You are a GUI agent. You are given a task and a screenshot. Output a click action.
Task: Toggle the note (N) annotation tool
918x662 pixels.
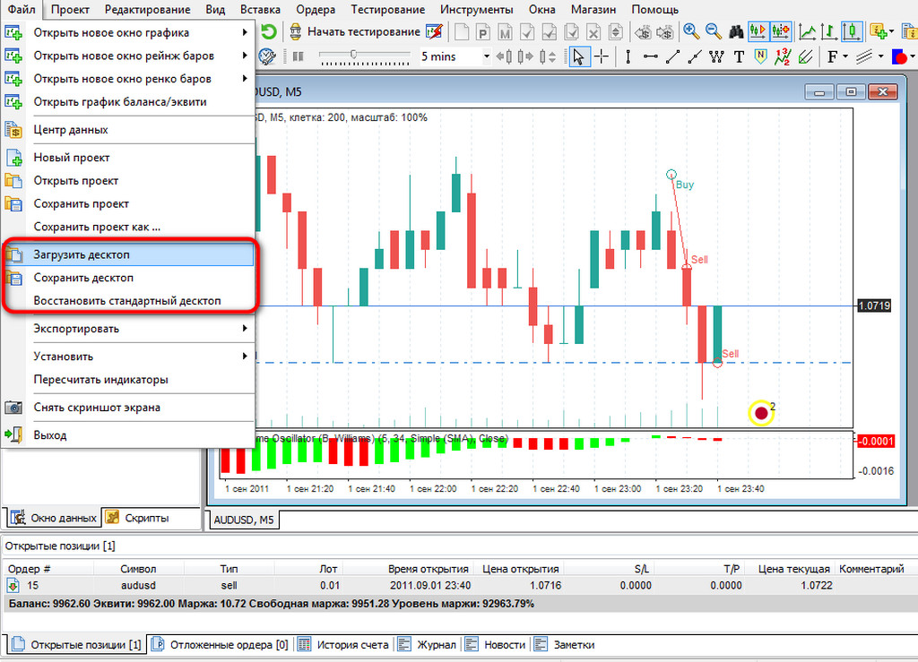click(x=759, y=56)
